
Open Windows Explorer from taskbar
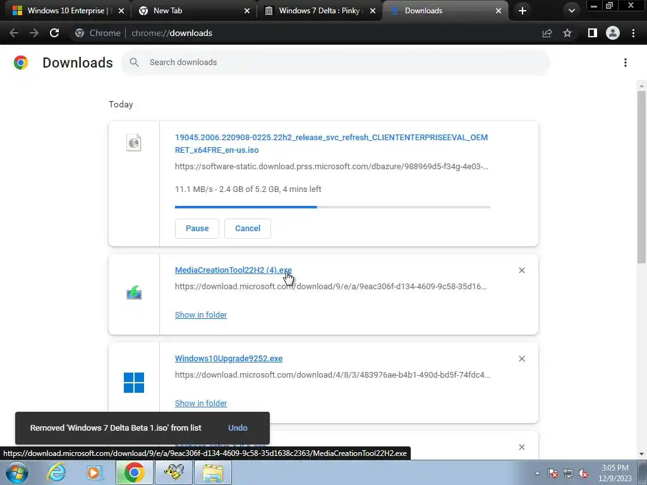point(213,472)
